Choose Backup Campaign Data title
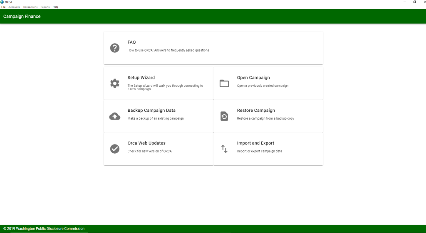Viewport: 426px width, 233px height. pyautogui.click(x=151, y=110)
